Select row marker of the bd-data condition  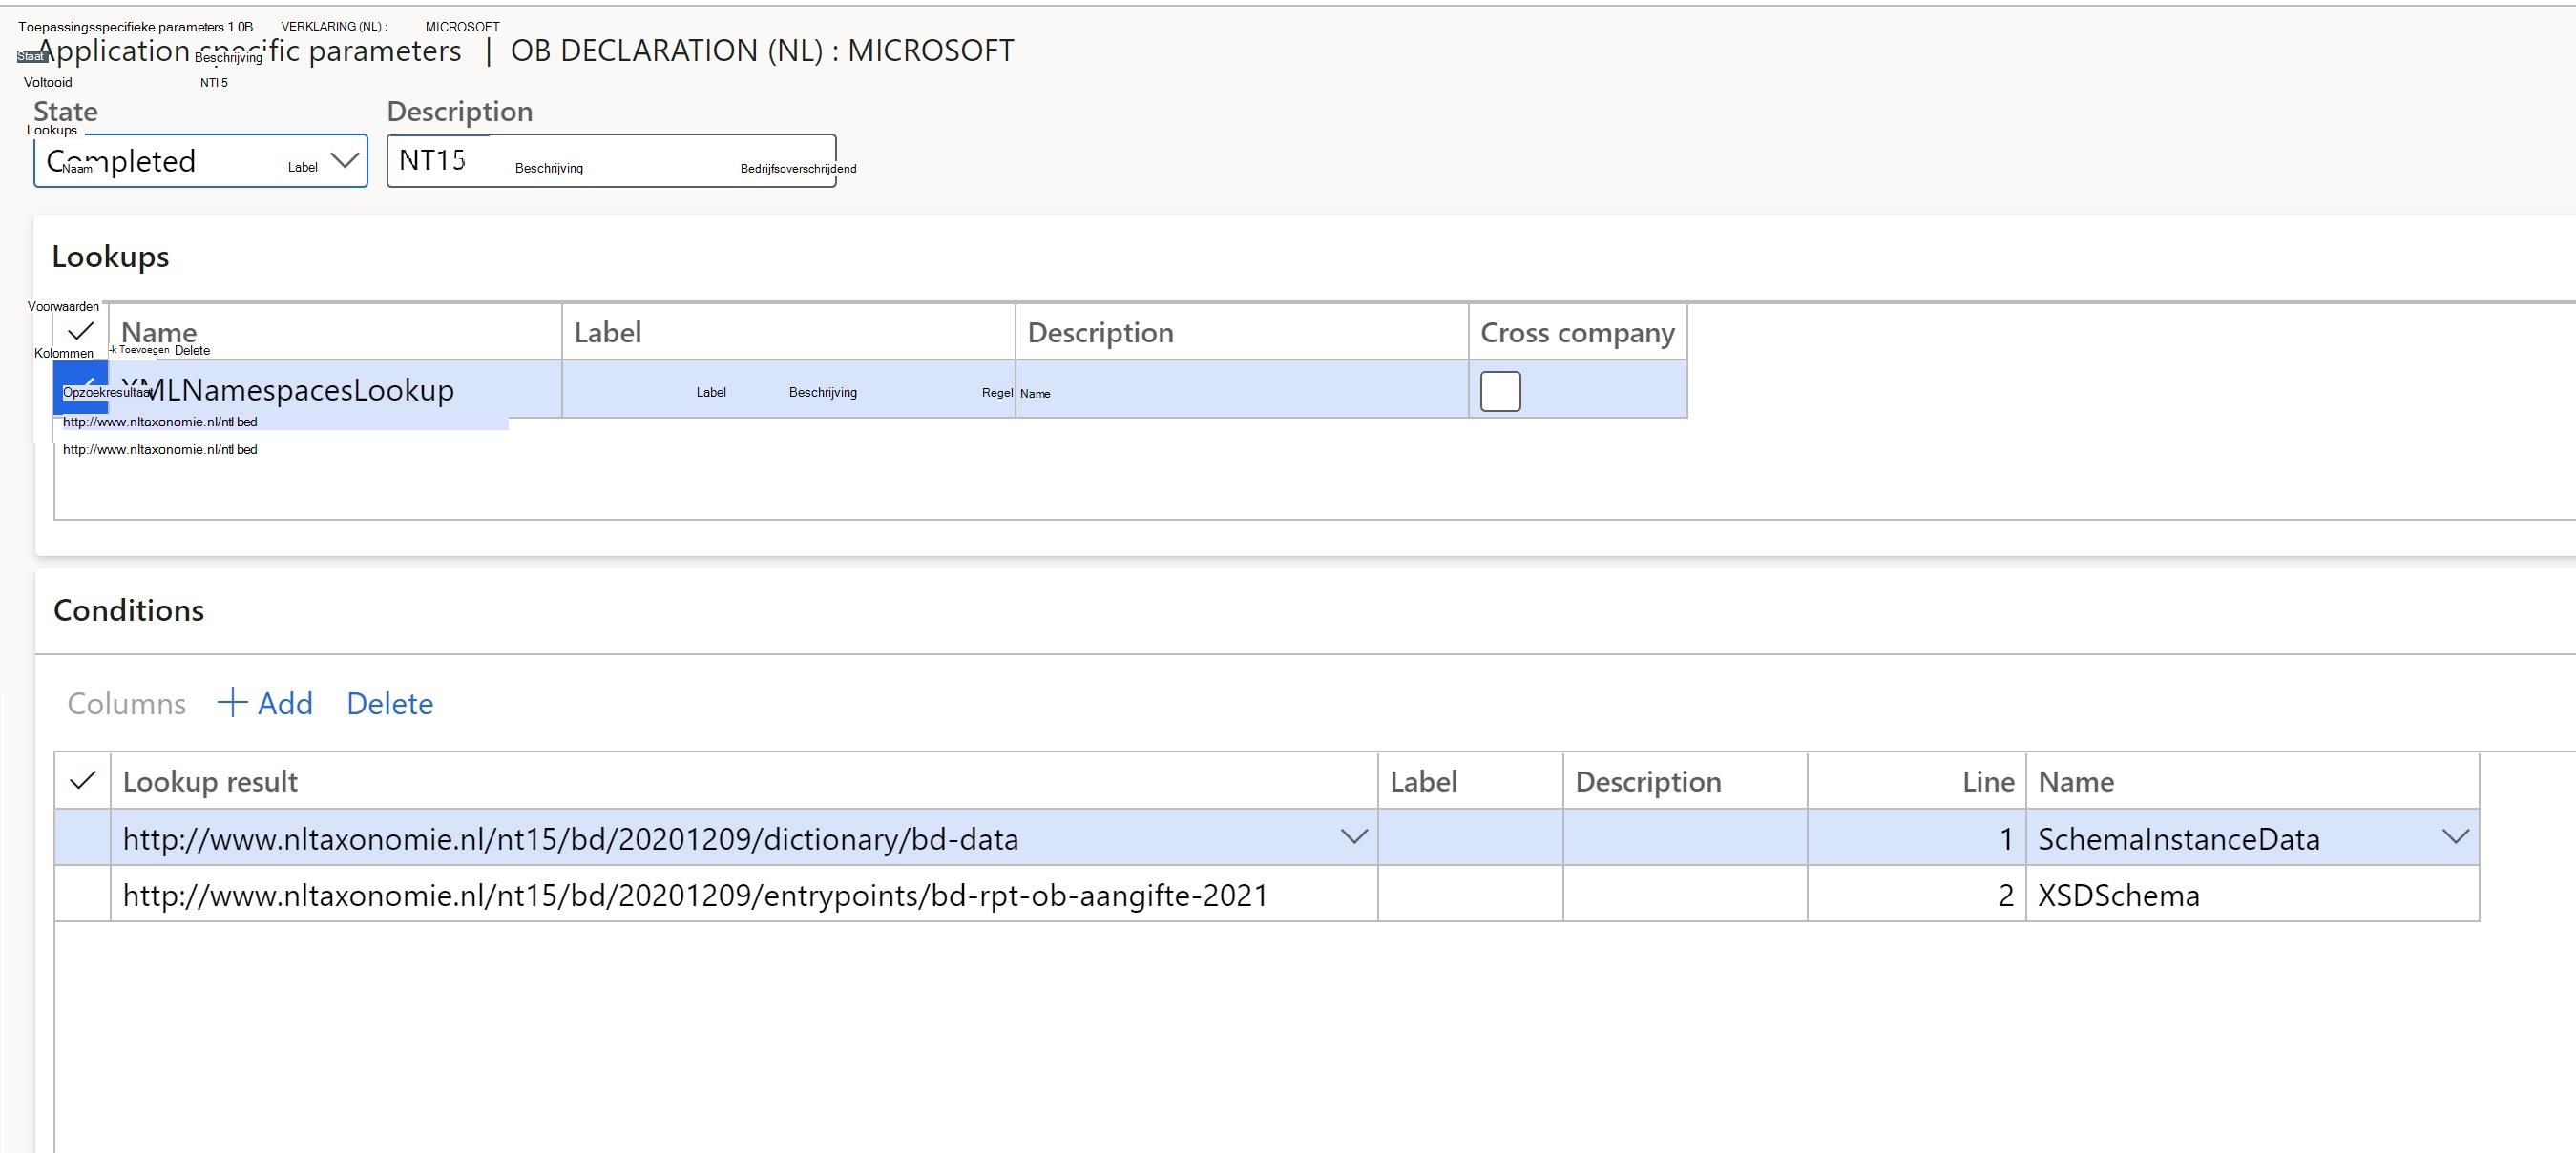pyautogui.click(x=83, y=837)
